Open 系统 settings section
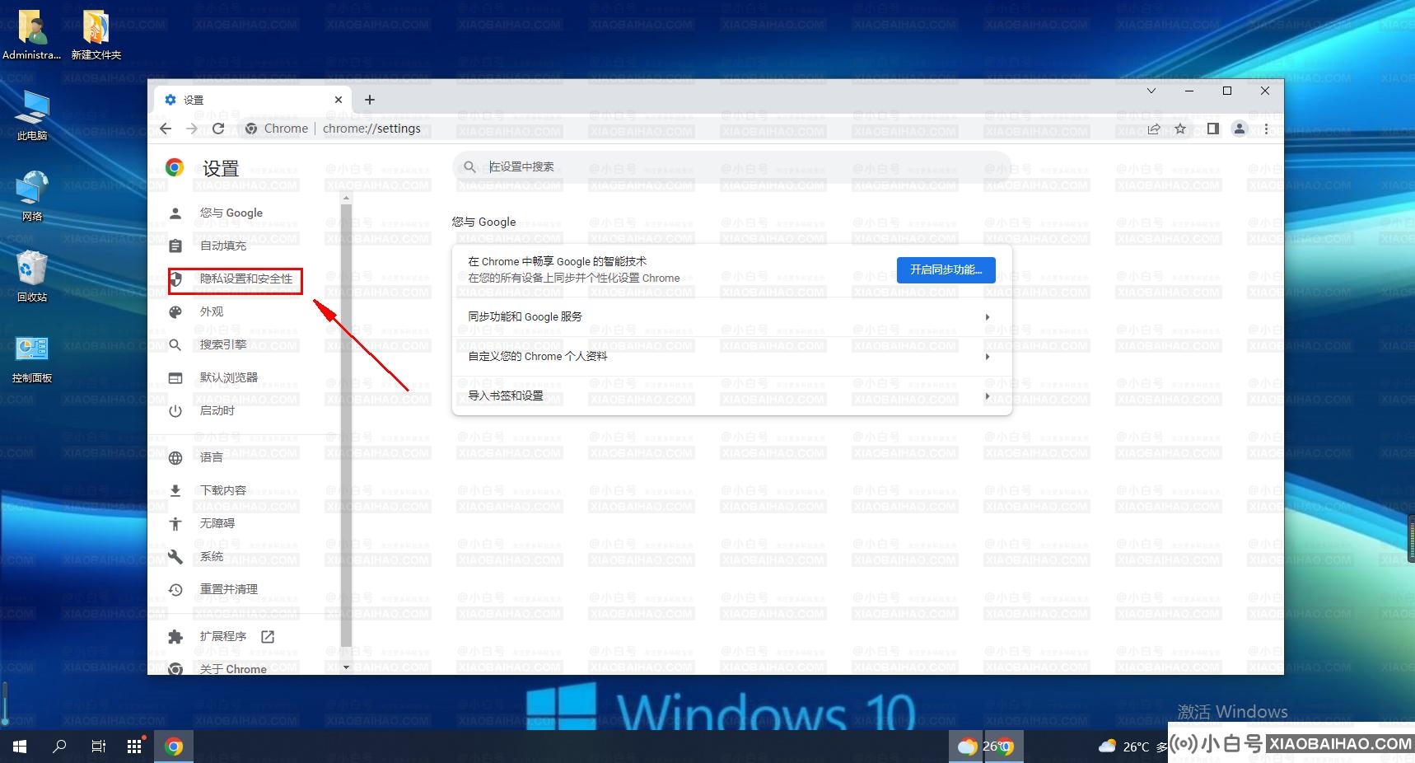Screen dimensions: 1415x763 pos(212,556)
